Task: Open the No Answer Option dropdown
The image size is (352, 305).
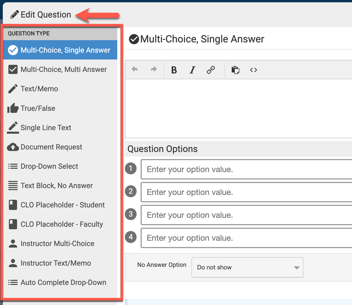Action: point(247,267)
